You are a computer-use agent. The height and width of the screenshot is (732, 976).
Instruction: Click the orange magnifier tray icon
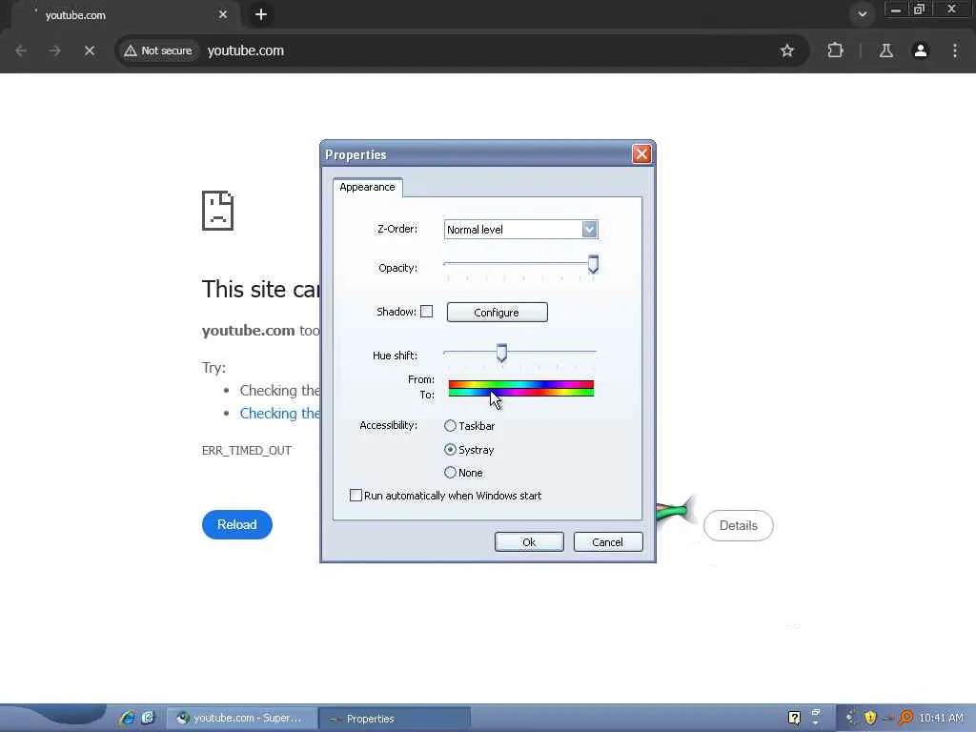click(x=905, y=718)
